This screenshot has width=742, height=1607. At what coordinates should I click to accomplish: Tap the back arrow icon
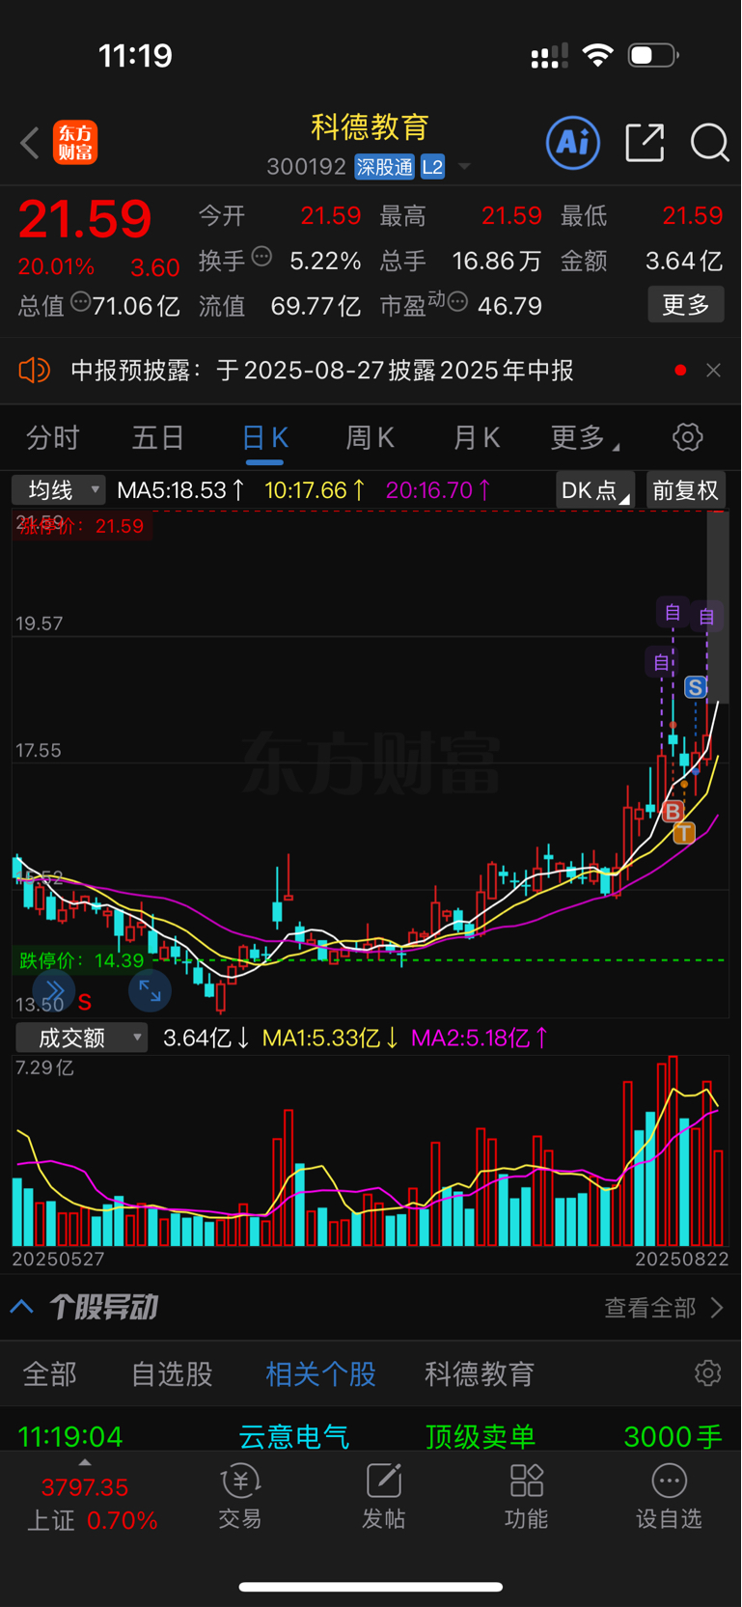point(30,143)
